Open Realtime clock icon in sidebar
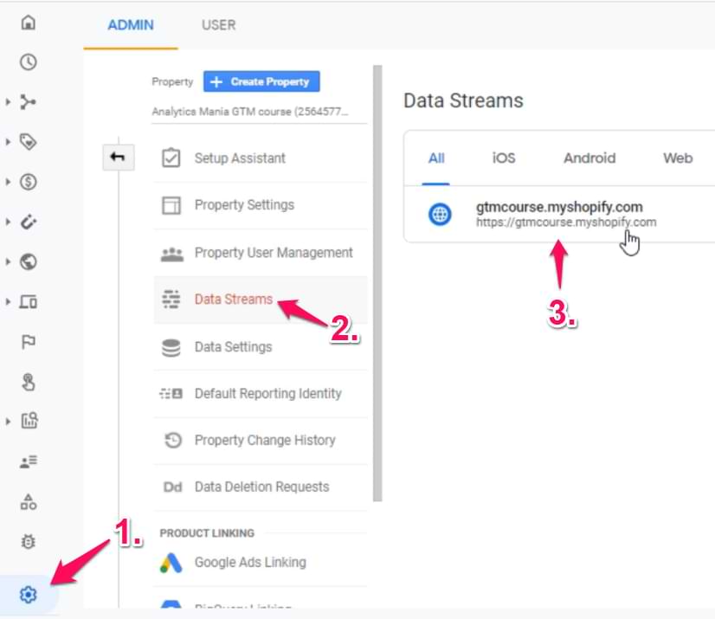This screenshot has width=715, height=619. [x=28, y=62]
